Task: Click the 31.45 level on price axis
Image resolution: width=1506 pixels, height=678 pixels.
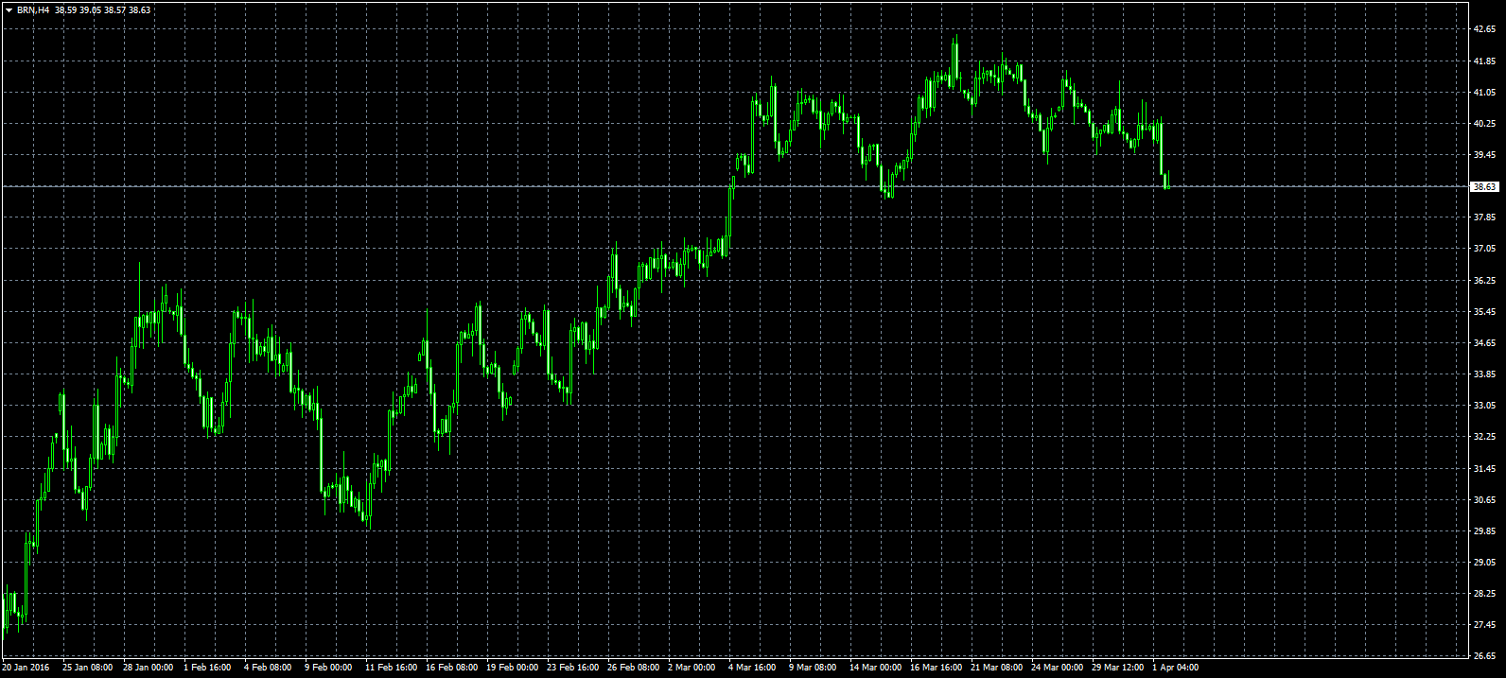Action: tap(1484, 469)
